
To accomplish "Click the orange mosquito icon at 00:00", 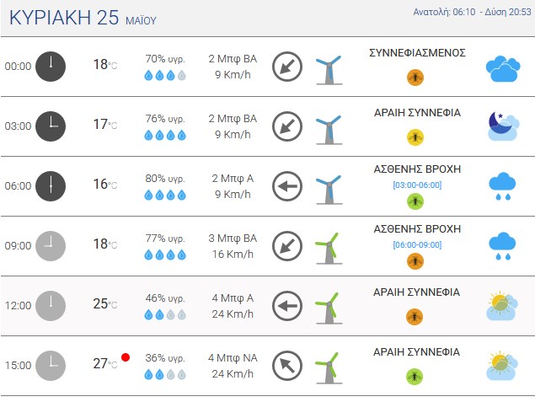I will tap(415, 78).
